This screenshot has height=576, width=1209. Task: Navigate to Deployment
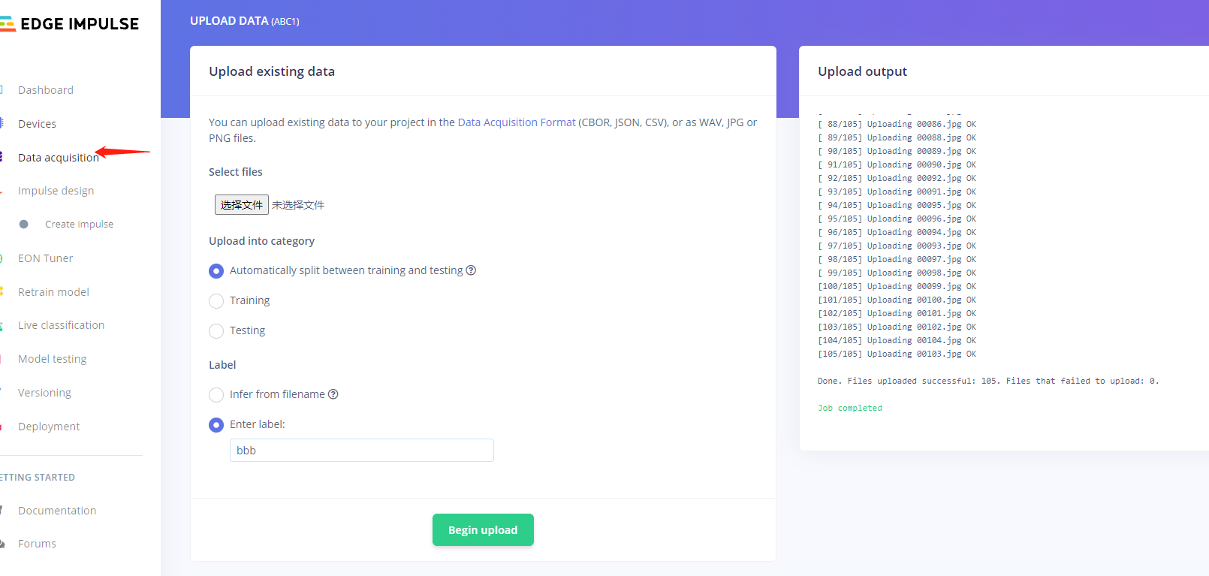(49, 426)
